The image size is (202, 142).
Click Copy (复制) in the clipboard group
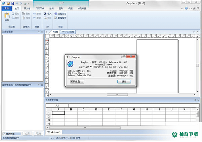[15, 18]
